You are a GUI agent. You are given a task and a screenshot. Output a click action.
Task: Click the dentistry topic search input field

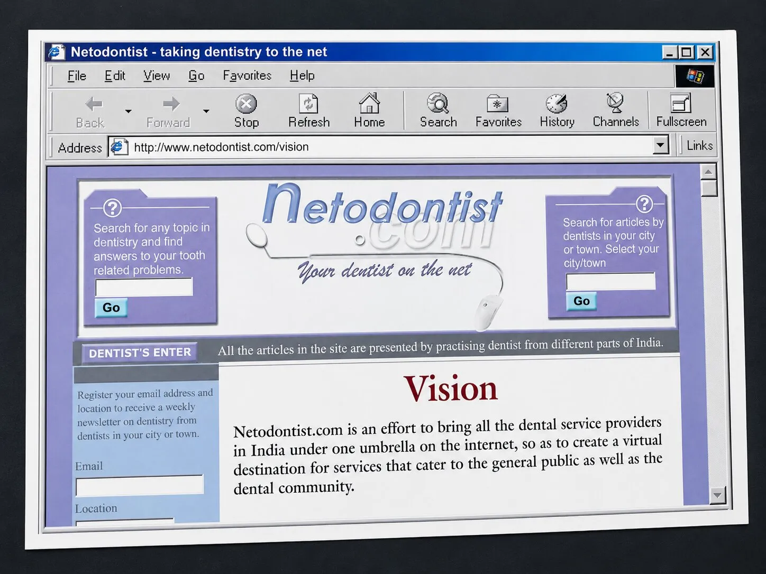pos(144,287)
